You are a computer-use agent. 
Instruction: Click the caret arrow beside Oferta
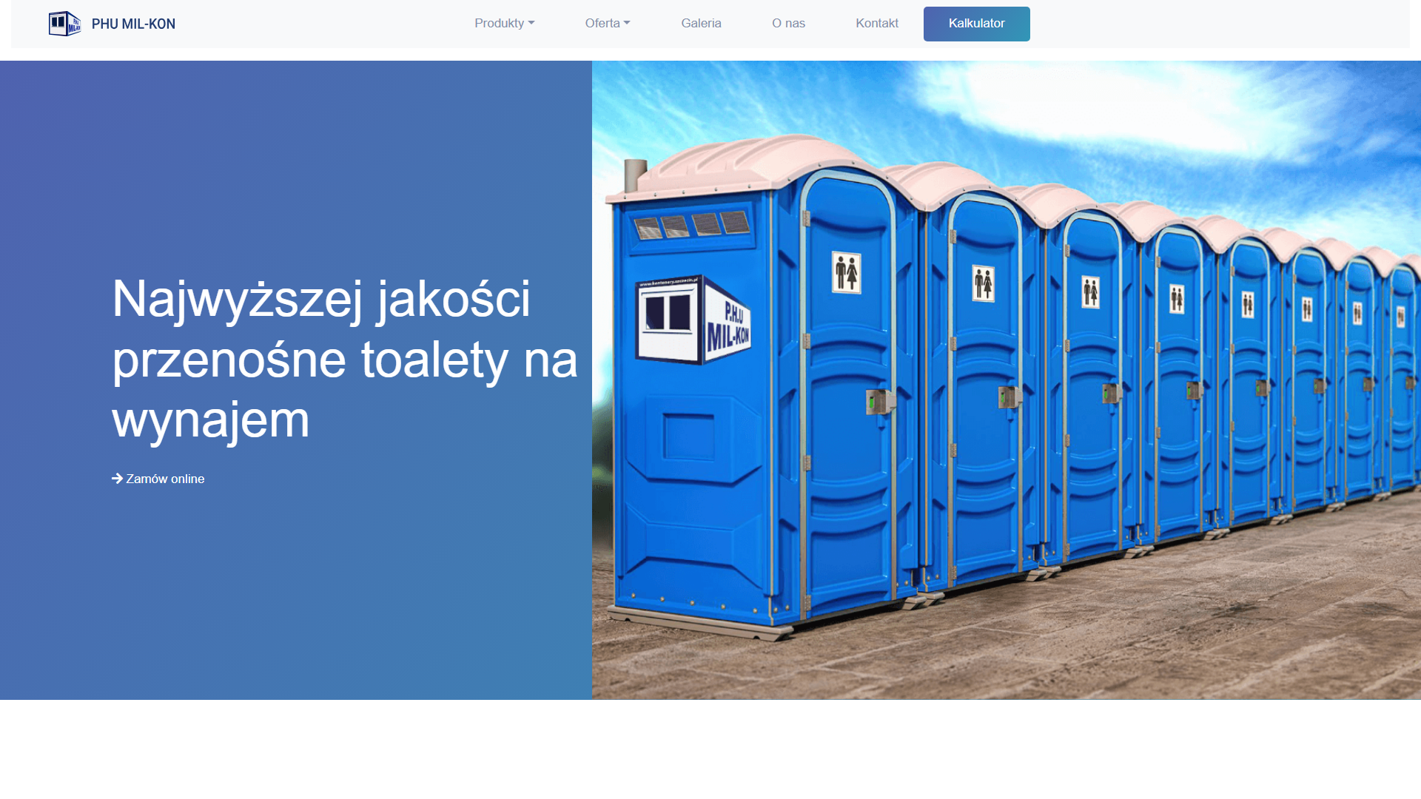627,24
